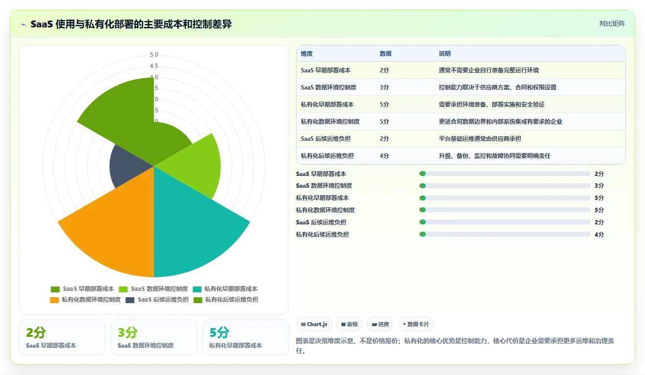Viewport: 645px width, 375px height.
Task: Click the 数据卡片 chip icon
Action: pyautogui.click(x=404, y=324)
